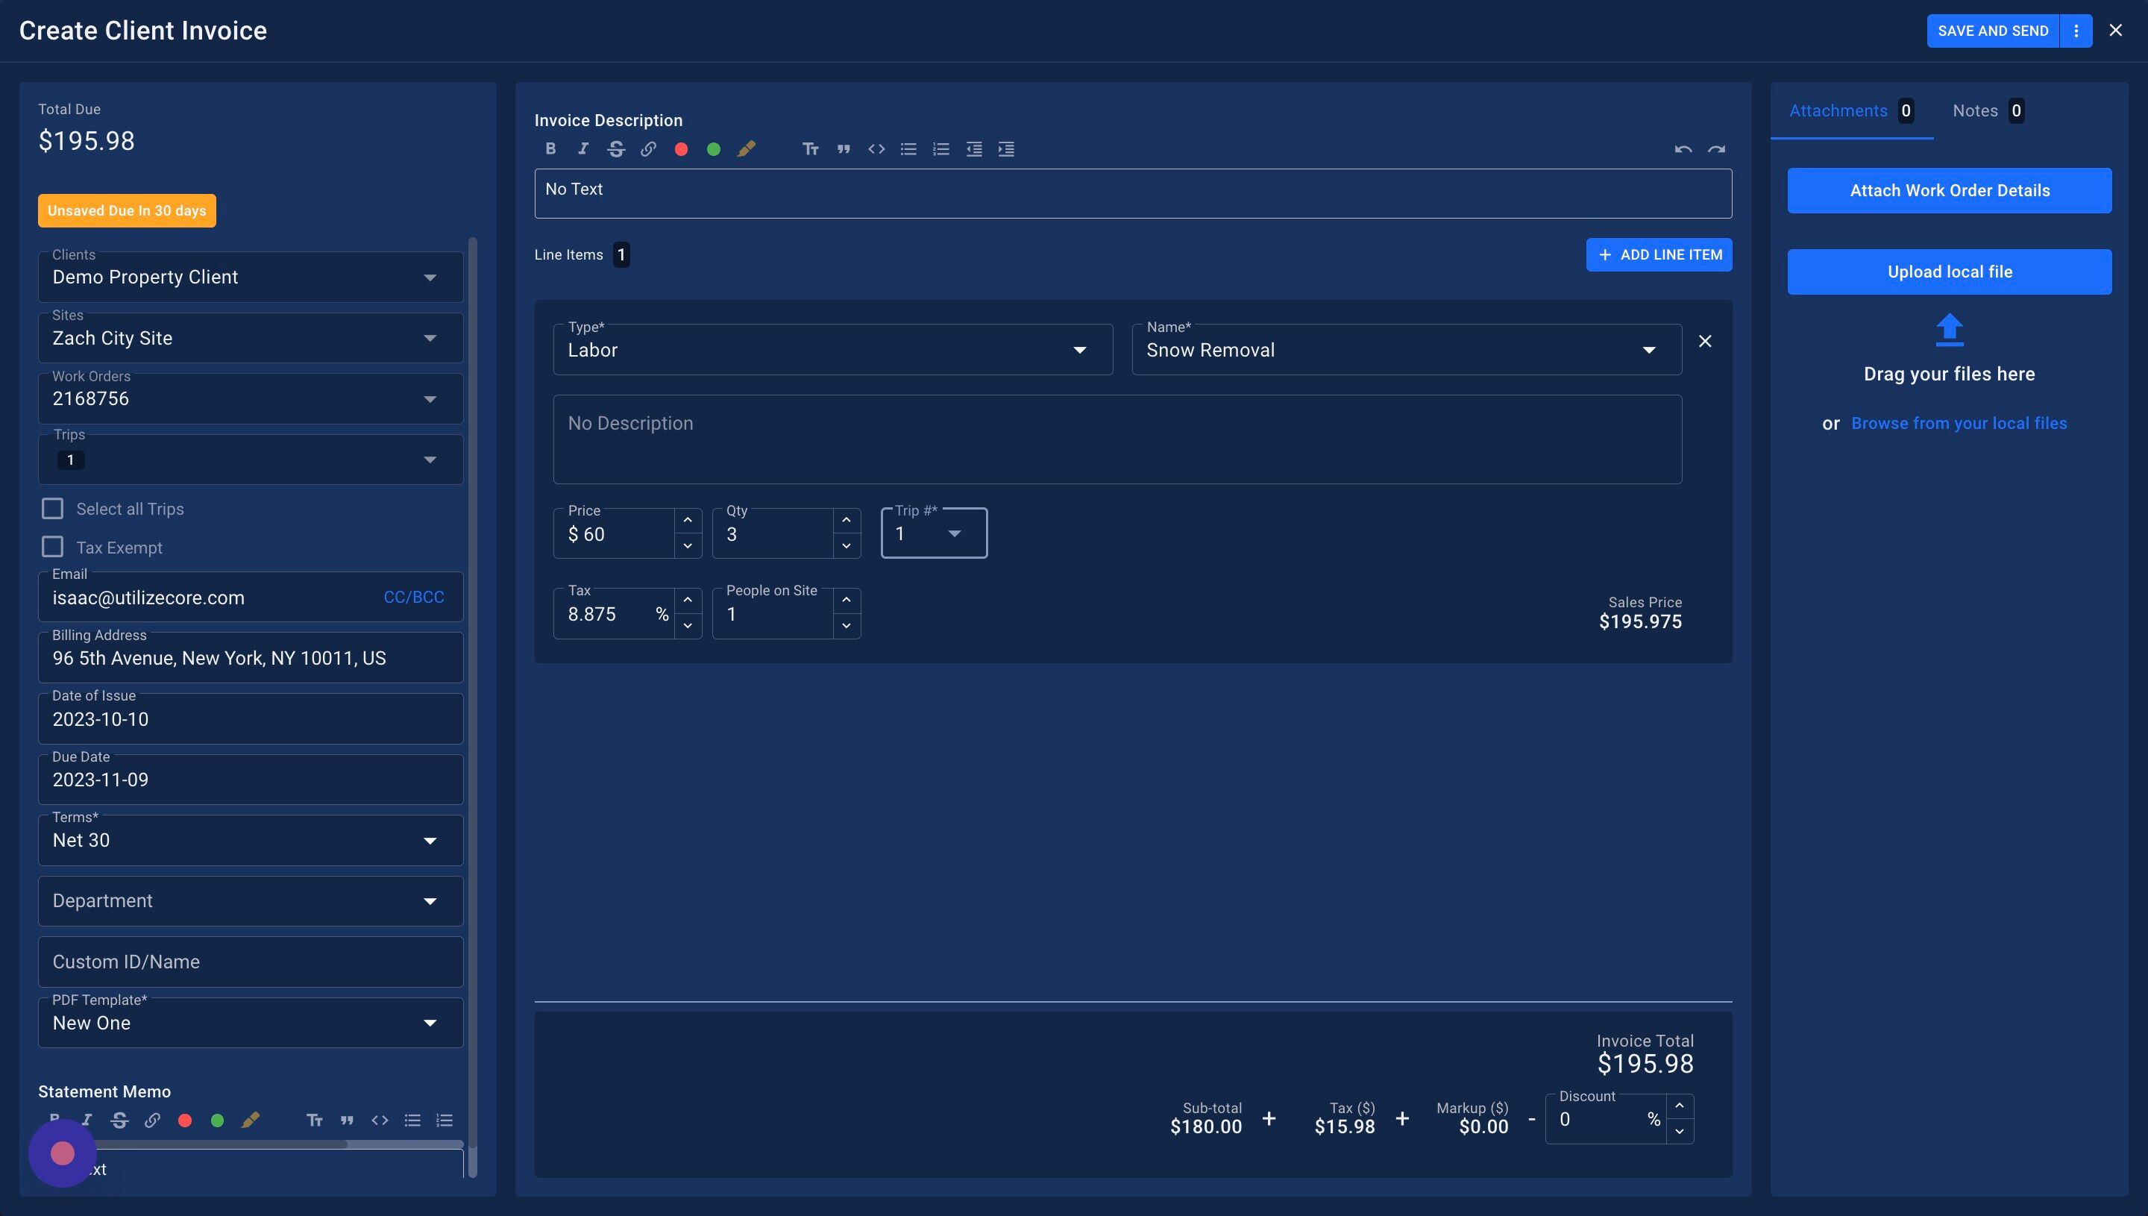Open CC/BCC link in Email field

click(413, 597)
